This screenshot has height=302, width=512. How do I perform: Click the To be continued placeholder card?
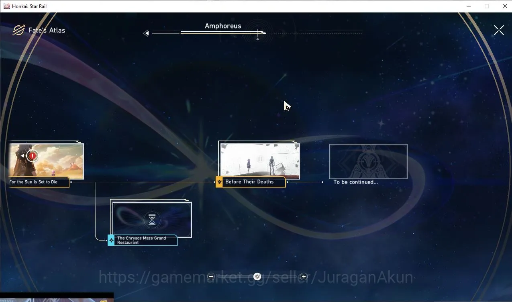point(368,161)
